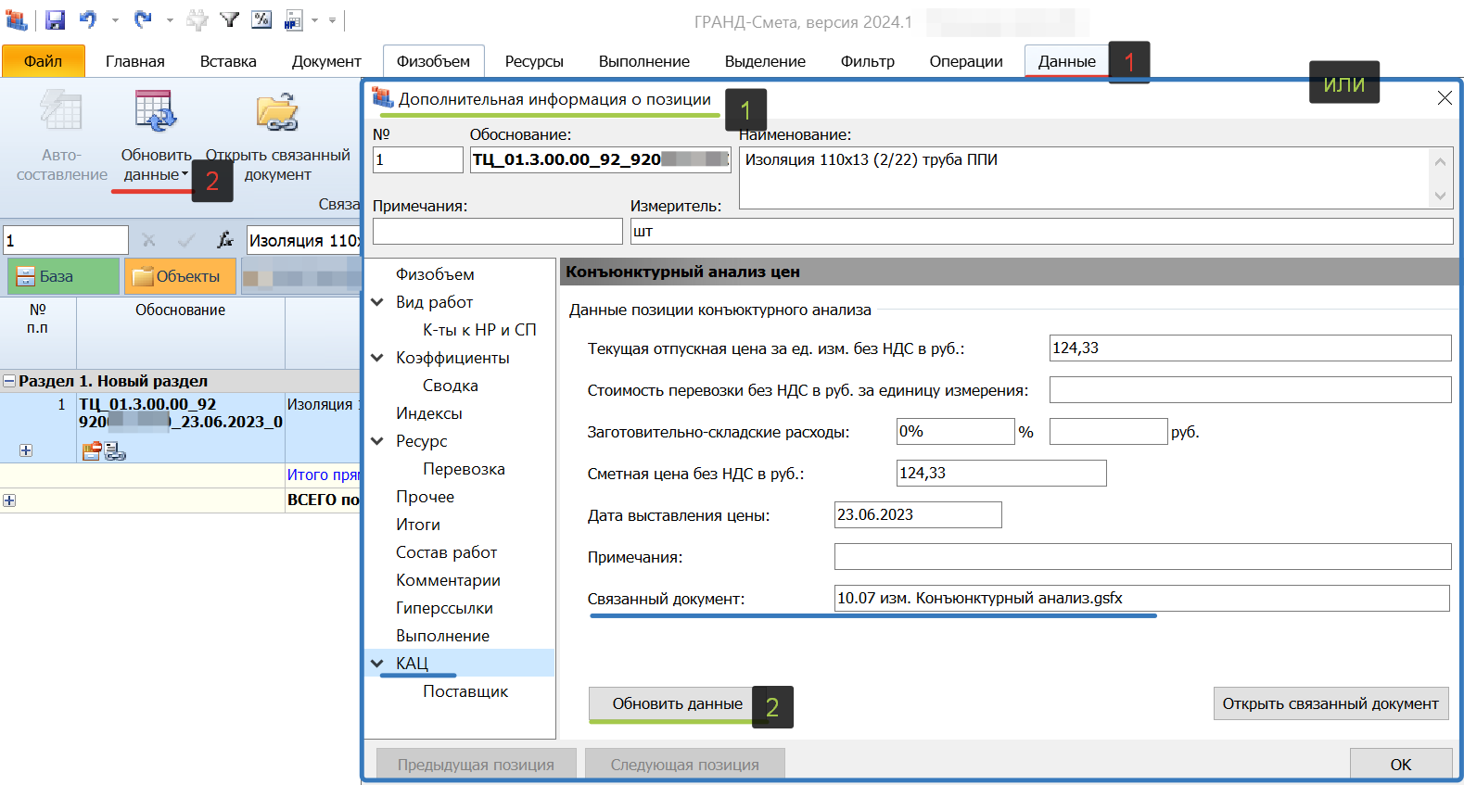The height and width of the screenshot is (785, 1464).
Task: Click the confirm checkmark in the formula bar
Action: coord(186,240)
